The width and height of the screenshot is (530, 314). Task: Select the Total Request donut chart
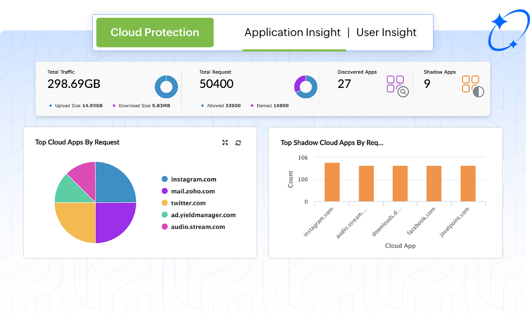point(305,87)
